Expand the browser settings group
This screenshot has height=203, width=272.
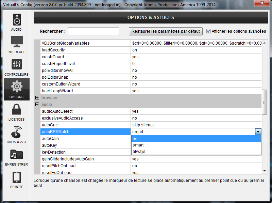point(37,98)
